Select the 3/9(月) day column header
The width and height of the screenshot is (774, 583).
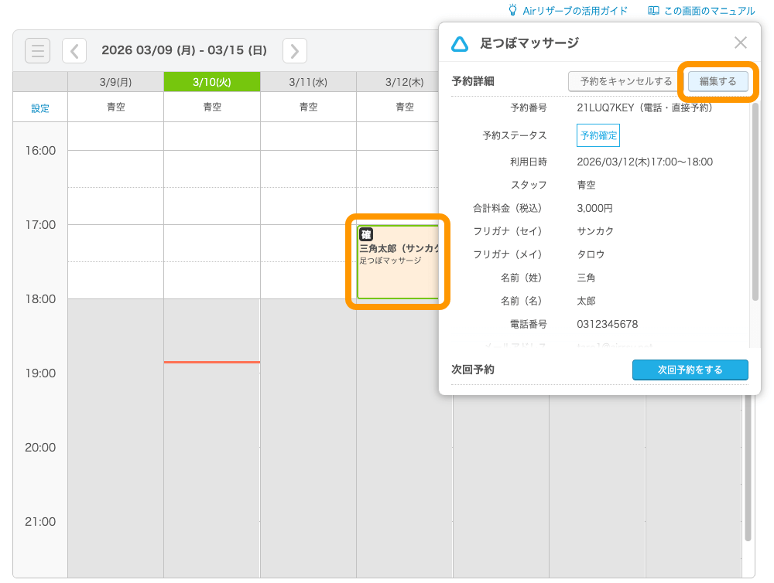click(115, 81)
